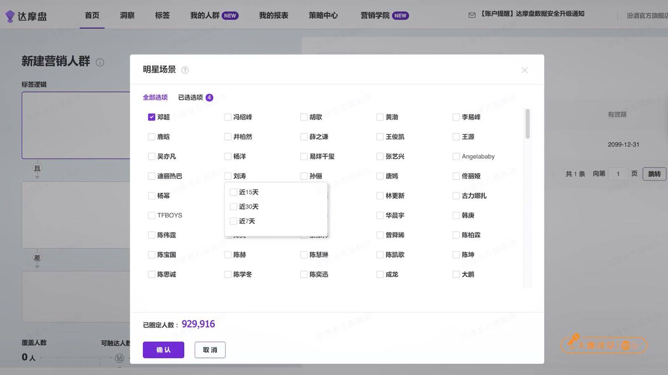Image resolution: width=668 pixels, height=375 pixels.
Task: Check the 陈坤 checkbox
Action: pos(456,255)
